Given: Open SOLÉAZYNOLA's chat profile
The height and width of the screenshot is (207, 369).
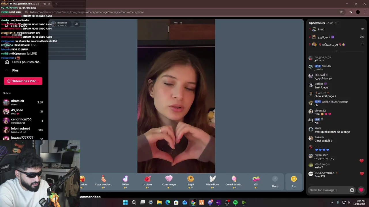Looking at the screenshot, I should 324,173.
